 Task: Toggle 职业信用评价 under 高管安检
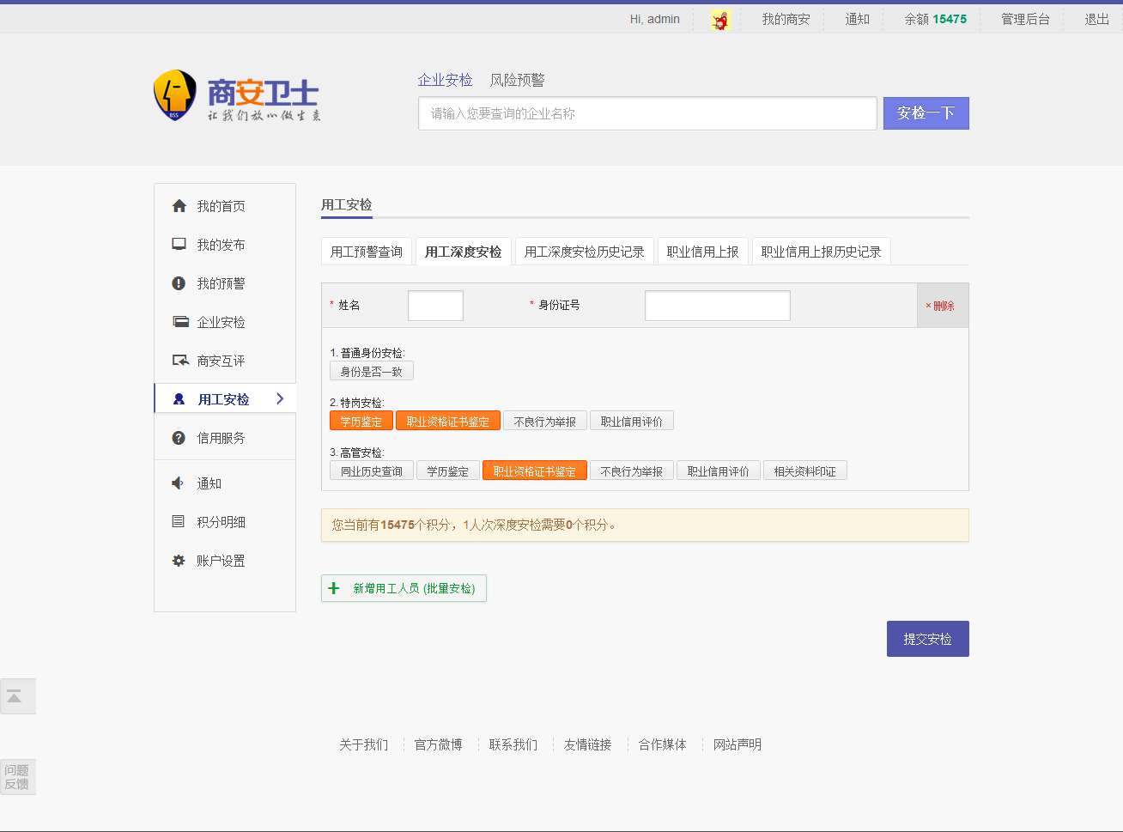(x=719, y=471)
